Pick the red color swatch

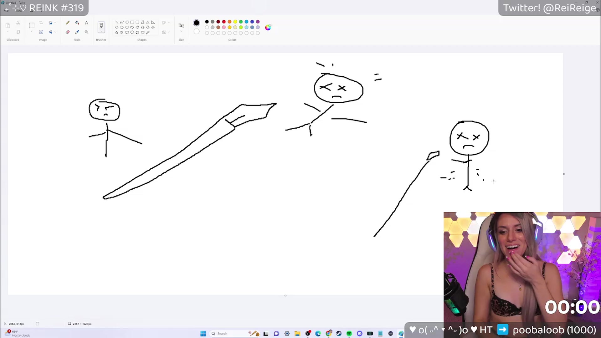pyautogui.click(x=224, y=22)
